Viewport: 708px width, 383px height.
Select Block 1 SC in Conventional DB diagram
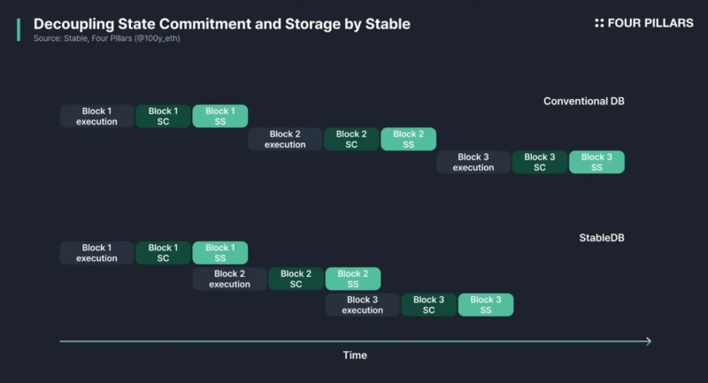point(163,116)
